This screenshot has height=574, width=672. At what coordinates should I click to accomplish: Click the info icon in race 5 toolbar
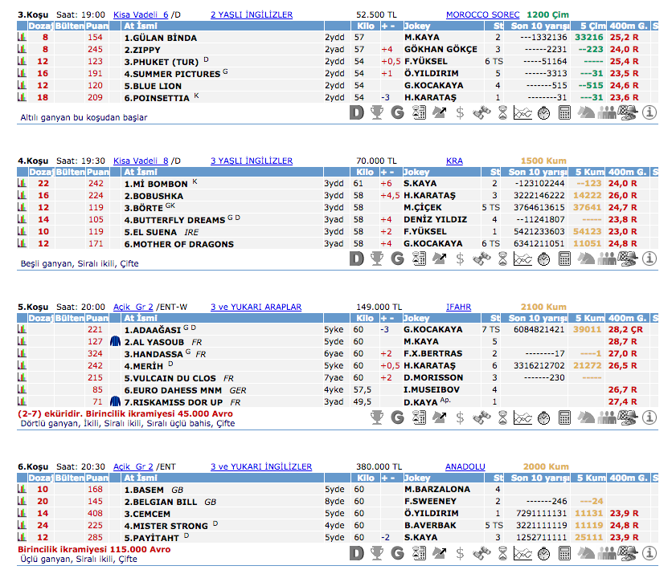649,417
